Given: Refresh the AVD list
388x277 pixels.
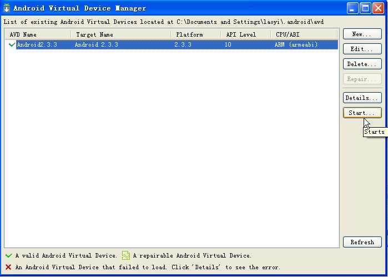Looking at the screenshot, I should [362, 242].
